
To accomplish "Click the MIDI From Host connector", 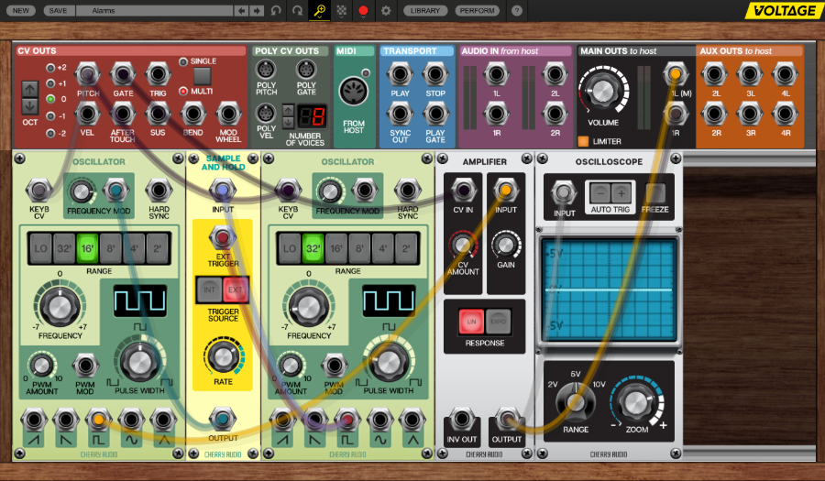I will pyautogui.click(x=354, y=93).
